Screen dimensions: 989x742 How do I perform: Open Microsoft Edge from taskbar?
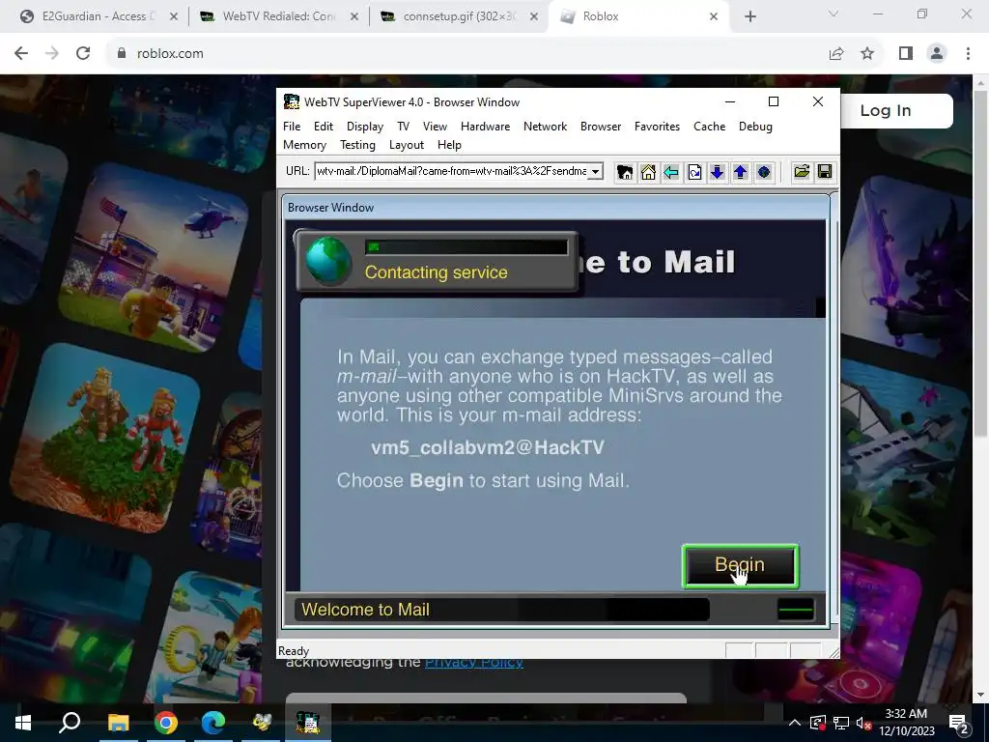pyautogui.click(x=213, y=723)
